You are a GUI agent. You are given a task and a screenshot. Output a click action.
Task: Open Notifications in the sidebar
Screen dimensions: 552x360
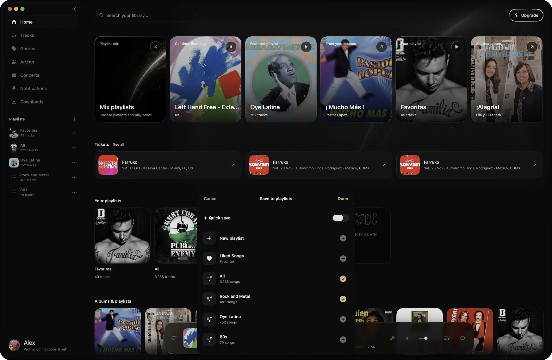point(43,88)
